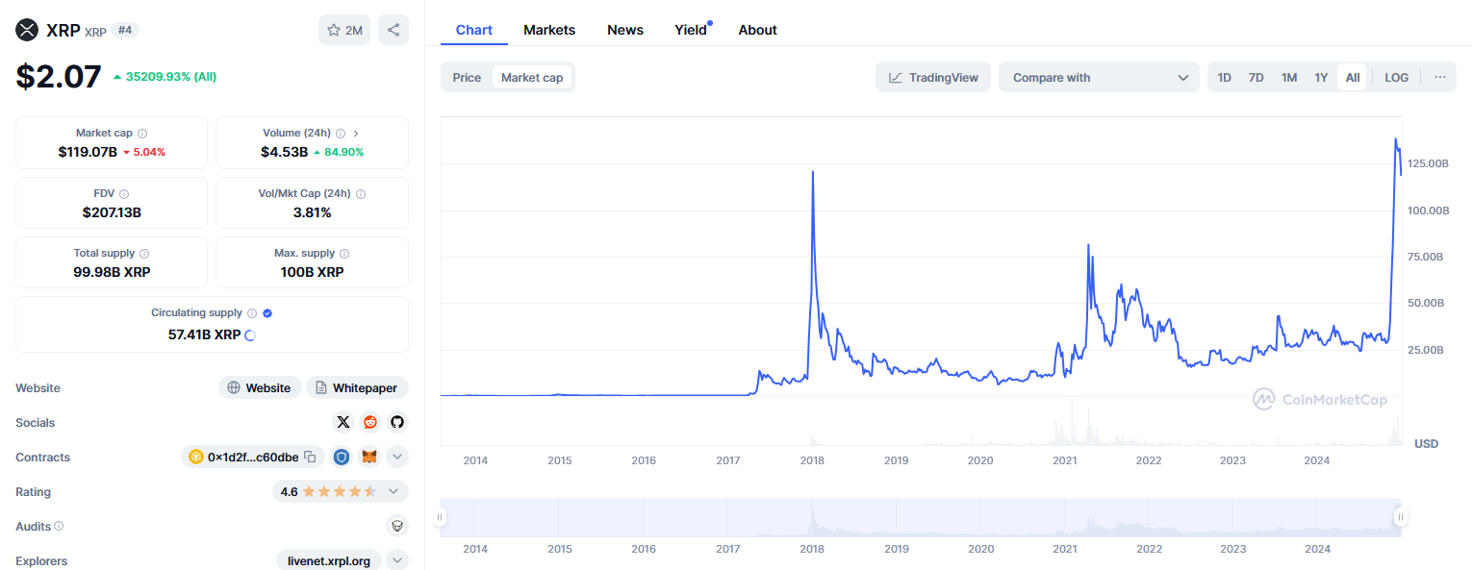Expand the Explorers chevron
The image size is (1472, 570).
click(x=397, y=560)
